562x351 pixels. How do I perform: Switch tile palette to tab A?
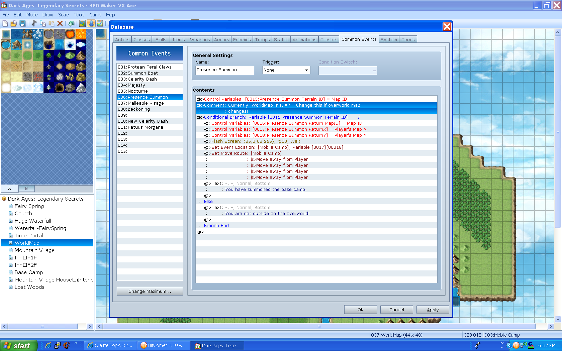coord(9,189)
